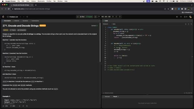
Task: Click the code panel options ellipsis
Action: (x=191, y=21)
